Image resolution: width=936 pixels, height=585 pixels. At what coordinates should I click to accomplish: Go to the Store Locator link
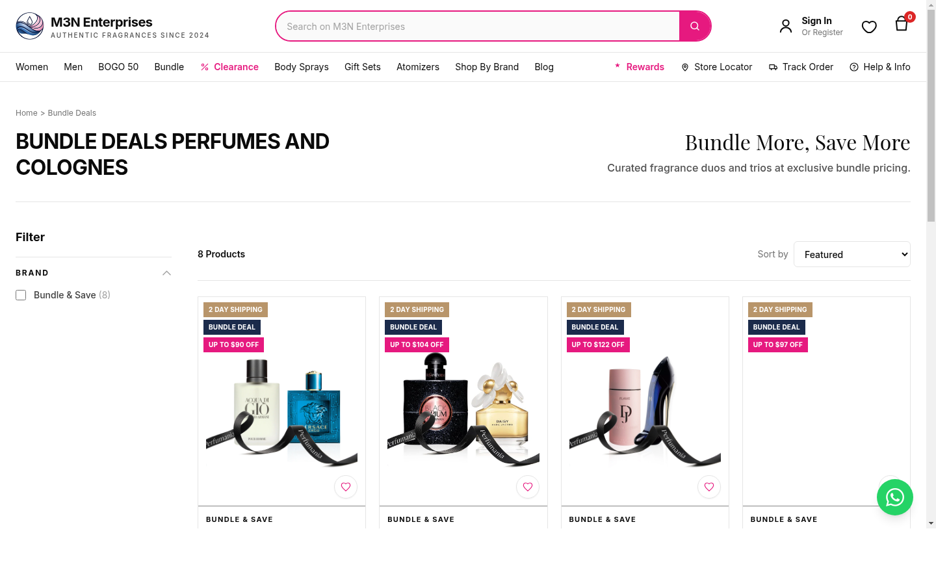coord(716,67)
